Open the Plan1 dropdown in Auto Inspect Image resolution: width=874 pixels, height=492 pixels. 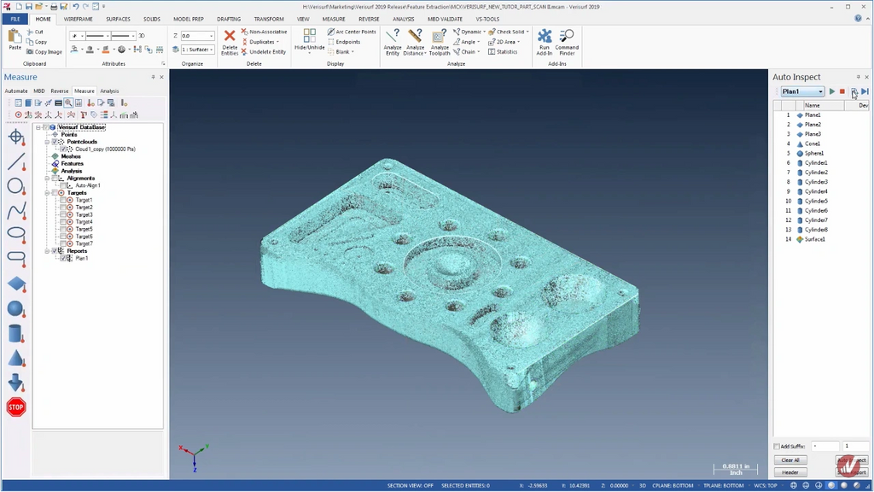(x=820, y=91)
